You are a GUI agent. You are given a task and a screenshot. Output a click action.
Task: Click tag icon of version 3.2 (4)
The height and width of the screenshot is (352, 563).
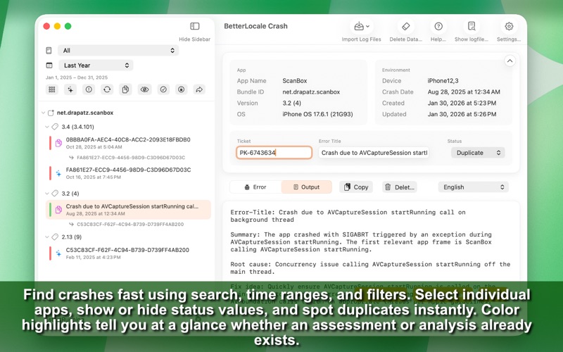(x=55, y=194)
